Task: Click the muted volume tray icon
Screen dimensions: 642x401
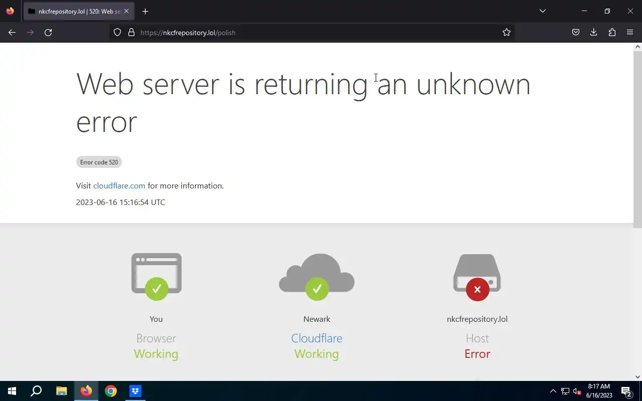Action: click(577, 391)
